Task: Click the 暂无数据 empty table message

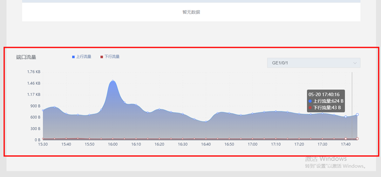Action: tap(191, 12)
